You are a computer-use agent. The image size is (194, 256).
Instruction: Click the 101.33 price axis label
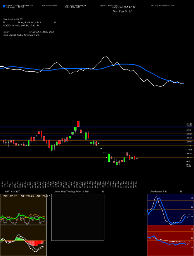189,157
